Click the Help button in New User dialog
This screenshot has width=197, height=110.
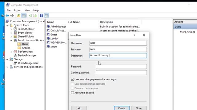pyautogui.click(x=79, y=108)
